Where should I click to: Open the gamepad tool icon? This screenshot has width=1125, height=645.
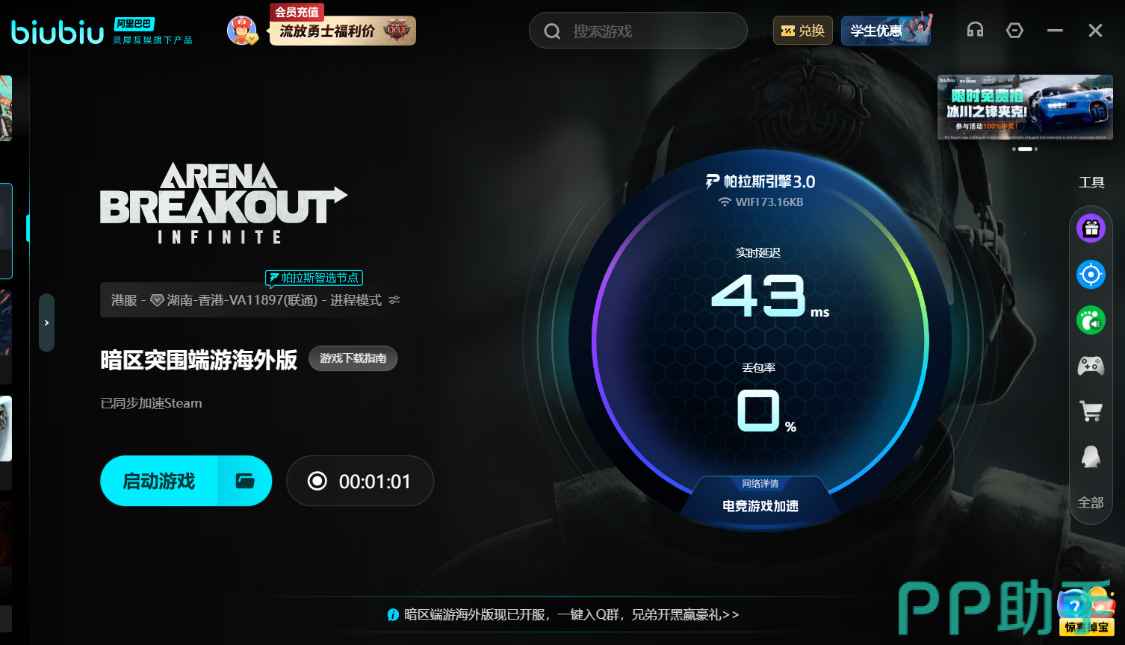1091,366
